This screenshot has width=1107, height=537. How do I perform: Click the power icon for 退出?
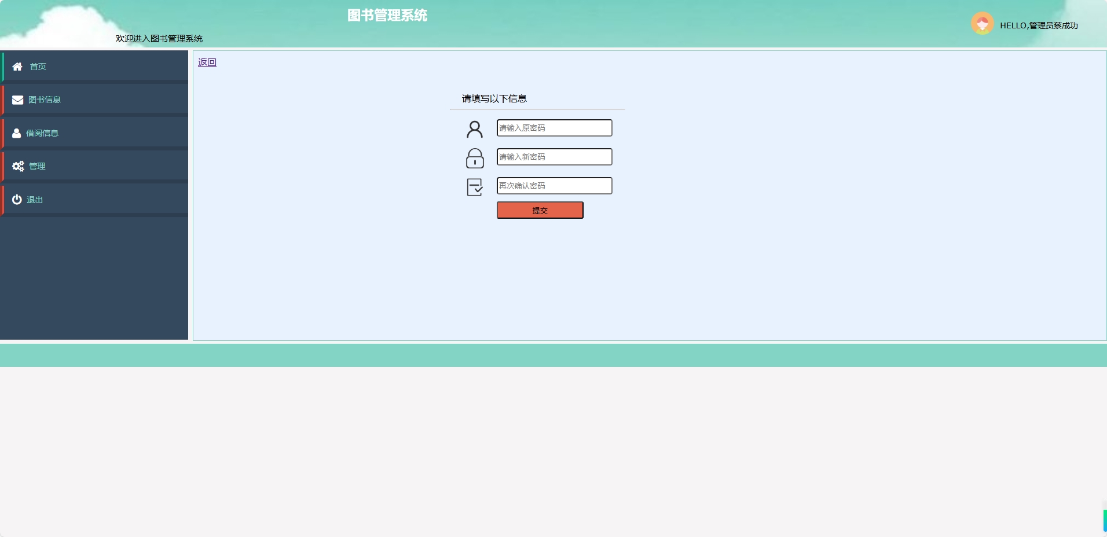click(x=17, y=200)
